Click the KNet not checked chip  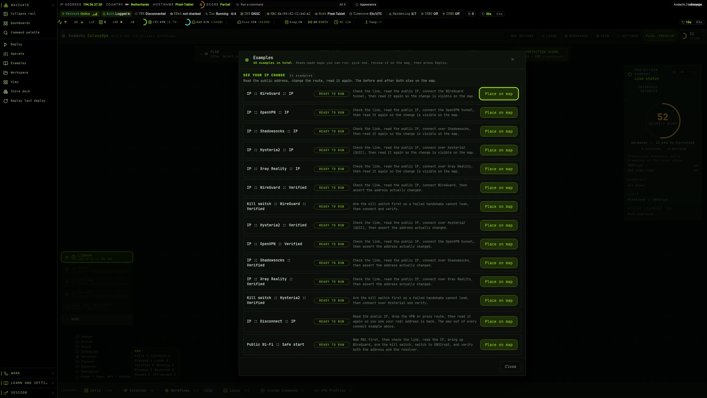(185, 14)
